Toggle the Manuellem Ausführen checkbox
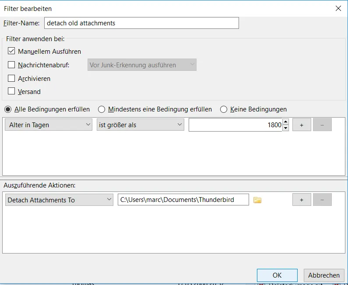 (11, 51)
